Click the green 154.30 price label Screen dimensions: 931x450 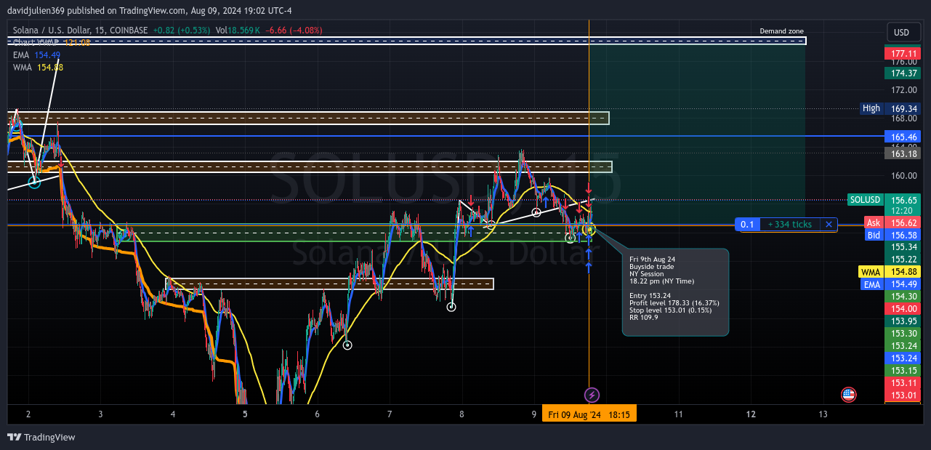[x=903, y=297]
